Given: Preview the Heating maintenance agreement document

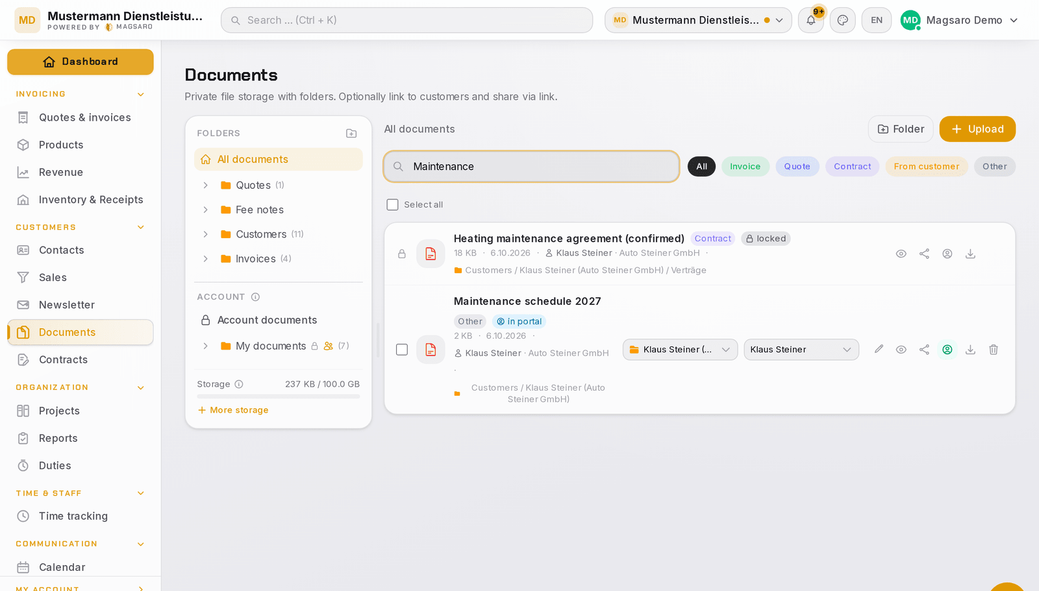Looking at the screenshot, I should coord(901,254).
